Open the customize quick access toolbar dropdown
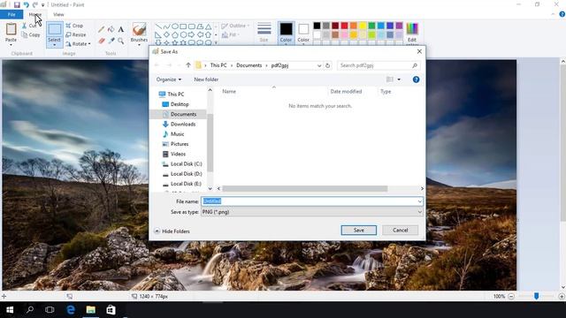Image resolution: width=566 pixels, height=318 pixels. tap(43, 5)
